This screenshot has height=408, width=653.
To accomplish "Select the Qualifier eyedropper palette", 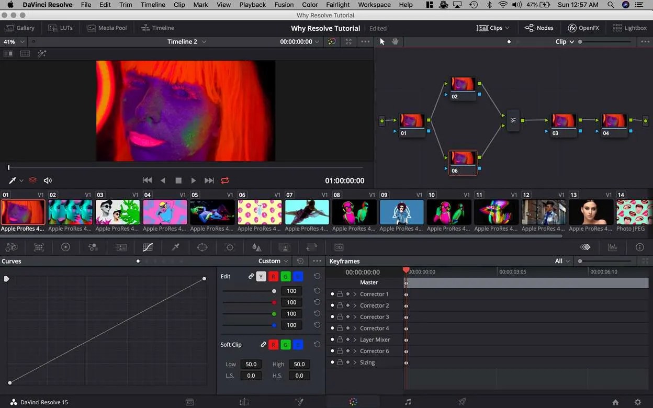I will (x=175, y=247).
